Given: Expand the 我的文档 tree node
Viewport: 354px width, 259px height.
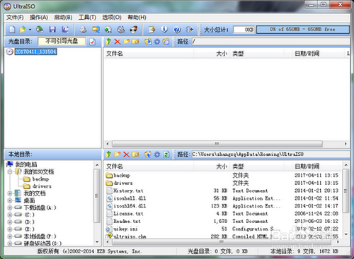Looking at the screenshot, I should point(10,193).
